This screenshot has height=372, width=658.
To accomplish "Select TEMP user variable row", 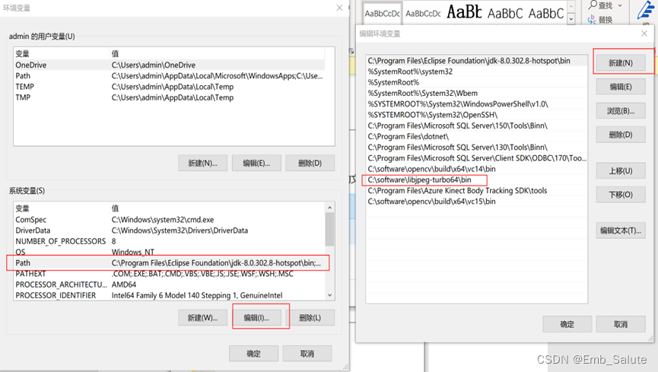I will click(170, 87).
